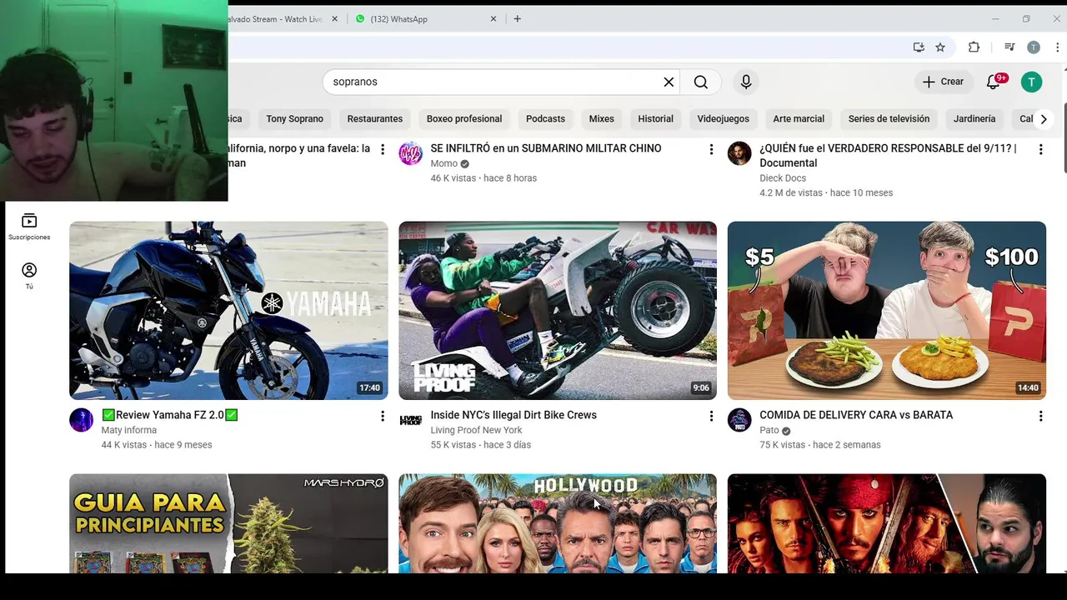Open options for the favela video
Screen dimensions: 1067x600
tap(383, 149)
